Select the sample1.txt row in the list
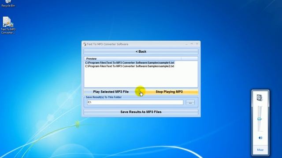 (x=130, y=63)
